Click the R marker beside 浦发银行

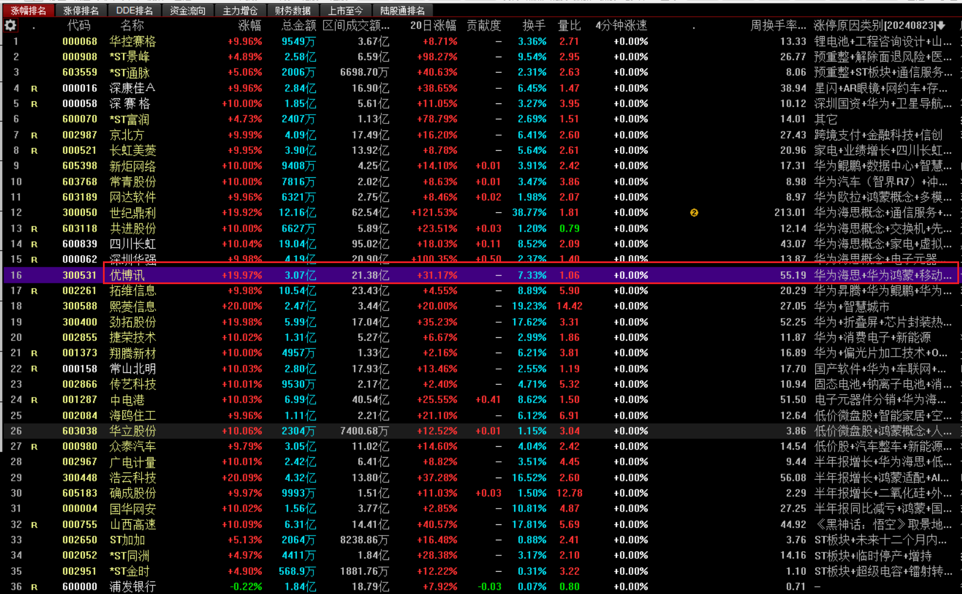[x=34, y=587]
